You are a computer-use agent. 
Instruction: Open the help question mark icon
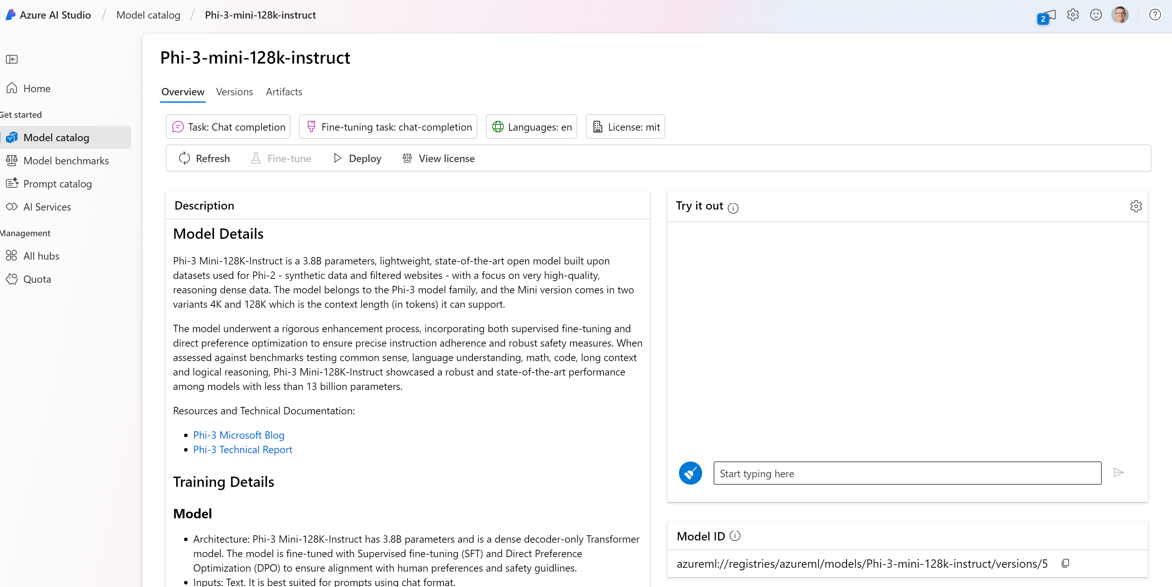coord(1155,14)
